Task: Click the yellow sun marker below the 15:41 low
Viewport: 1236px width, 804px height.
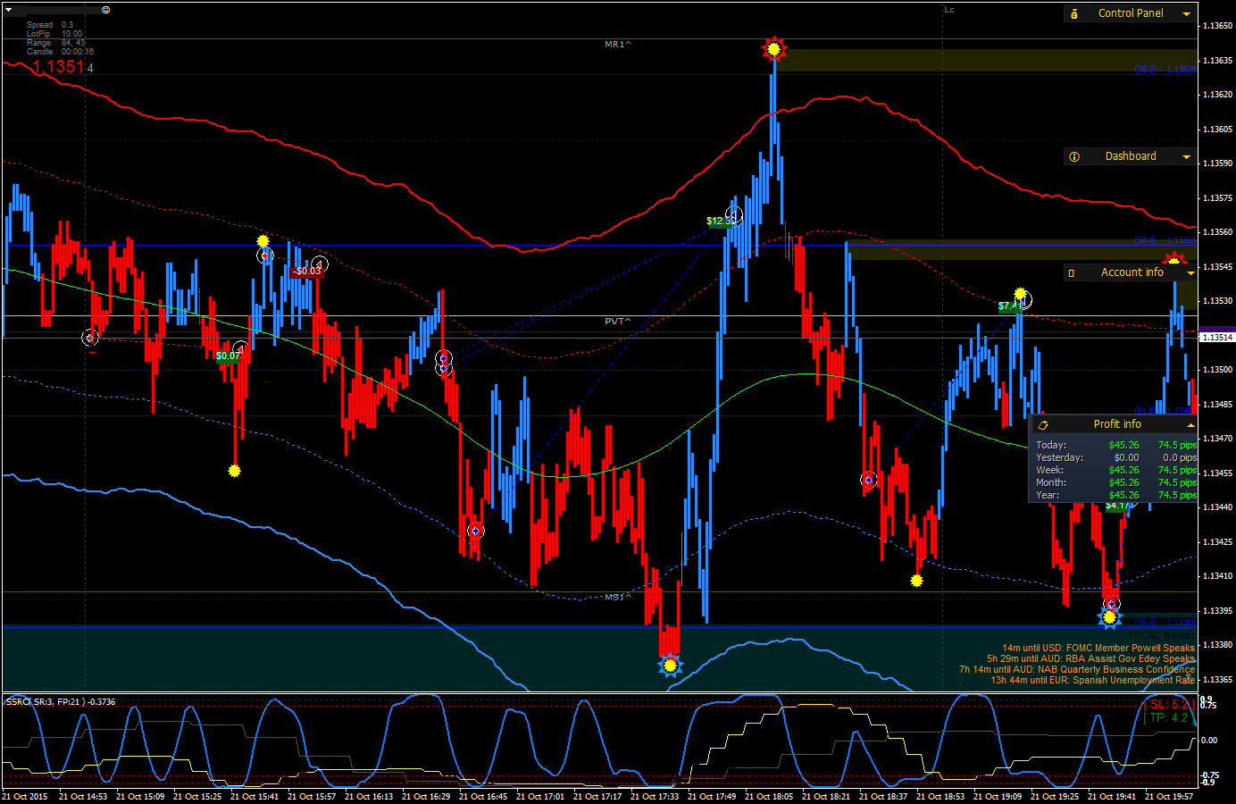Action: [234, 471]
